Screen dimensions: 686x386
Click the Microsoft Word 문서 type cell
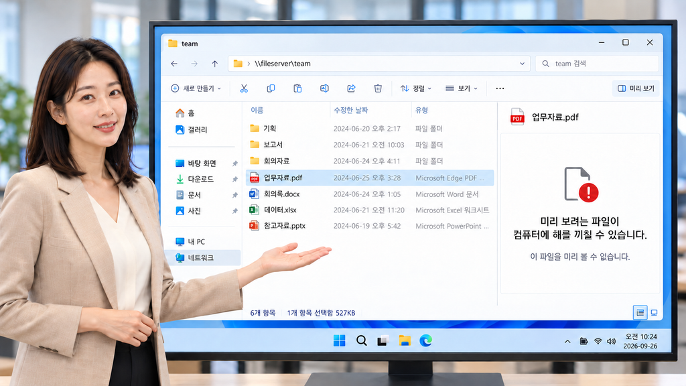(x=447, y=194)
